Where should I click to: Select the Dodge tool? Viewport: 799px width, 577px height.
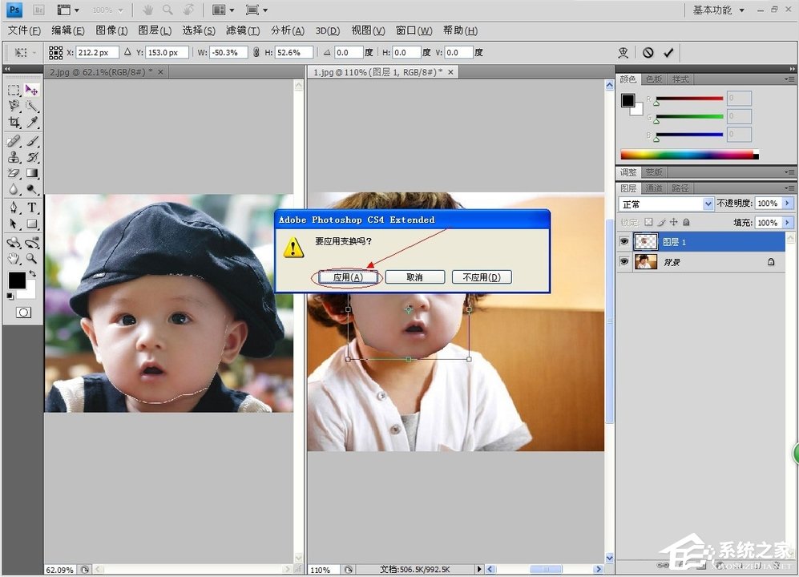[31, 190]
